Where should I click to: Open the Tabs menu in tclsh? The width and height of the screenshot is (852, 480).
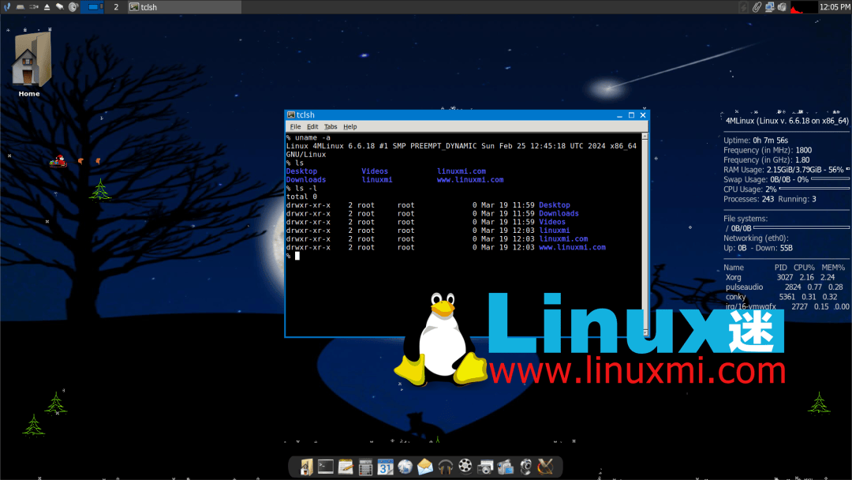[331, 126]
